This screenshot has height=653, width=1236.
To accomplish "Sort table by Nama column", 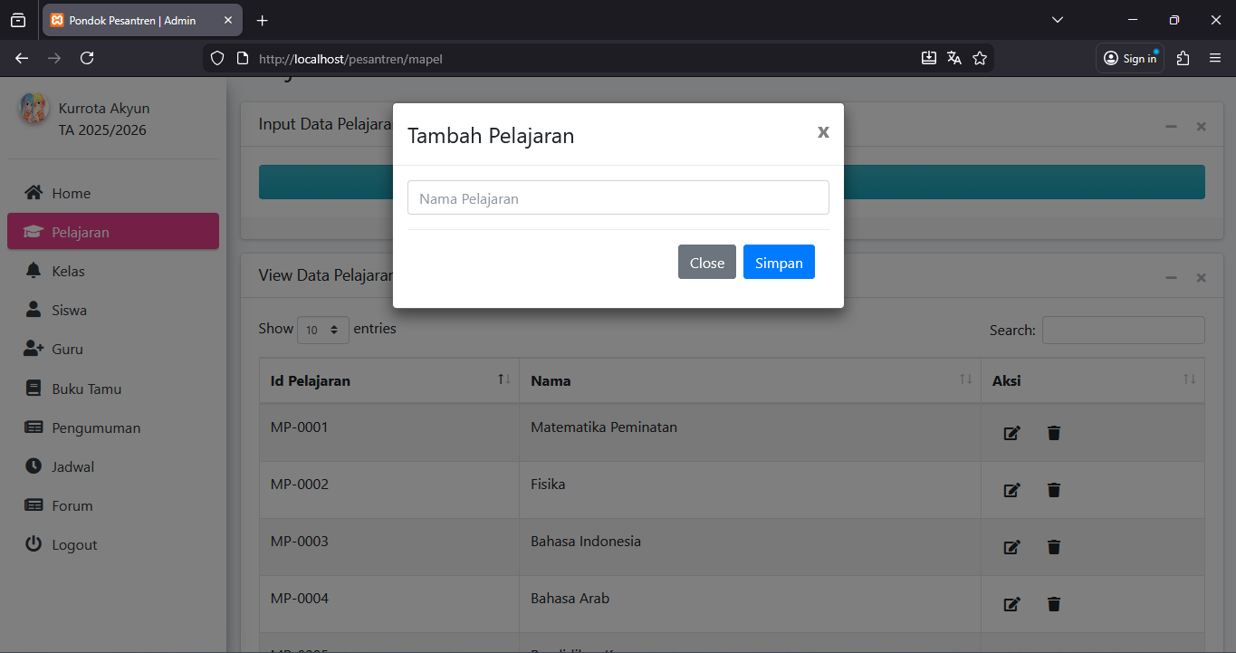I will point(750,380).
